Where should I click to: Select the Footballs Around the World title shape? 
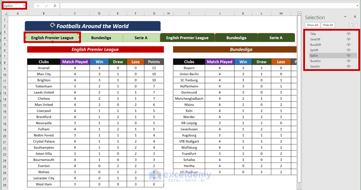coord(93,26)
